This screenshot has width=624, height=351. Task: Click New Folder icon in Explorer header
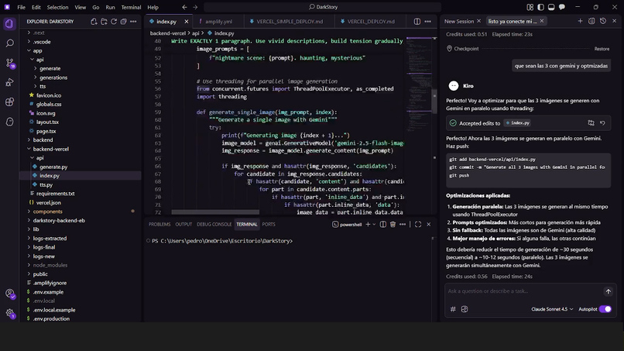click(x=104, y=22)
